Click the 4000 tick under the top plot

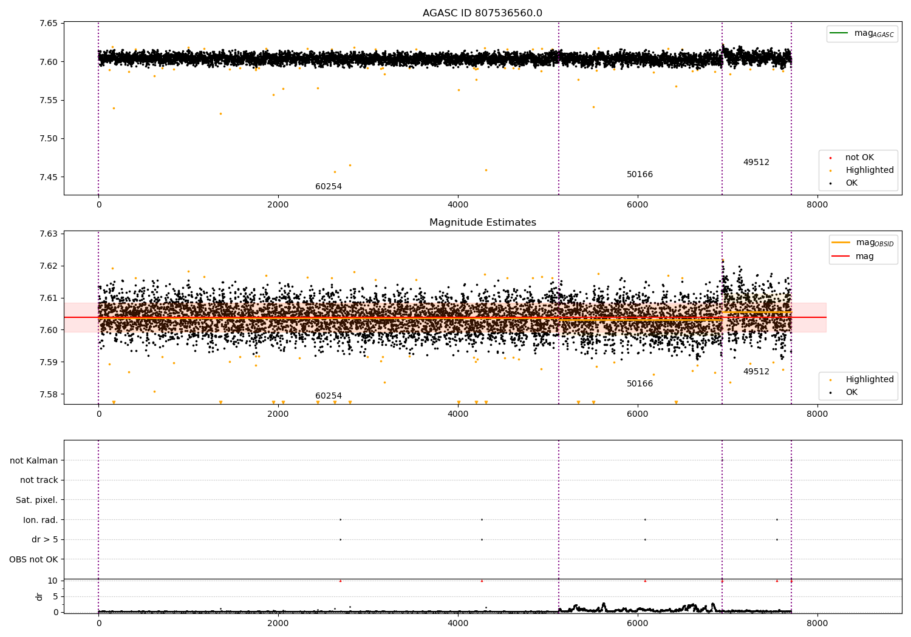(458, 204)
